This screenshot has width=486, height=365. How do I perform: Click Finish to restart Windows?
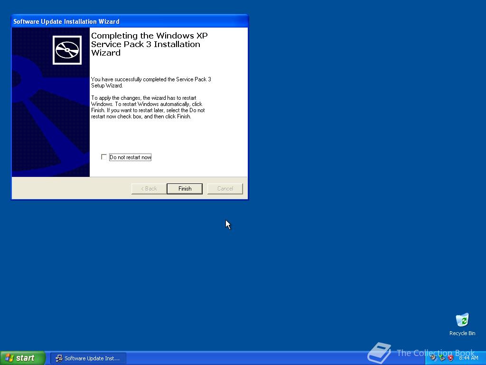pyautogui.click(x=185, y=189)
